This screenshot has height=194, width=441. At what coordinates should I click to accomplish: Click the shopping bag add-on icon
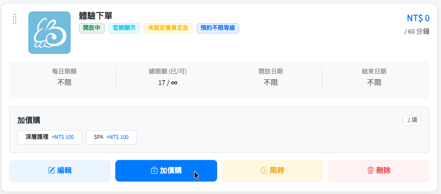click(154, 170)
